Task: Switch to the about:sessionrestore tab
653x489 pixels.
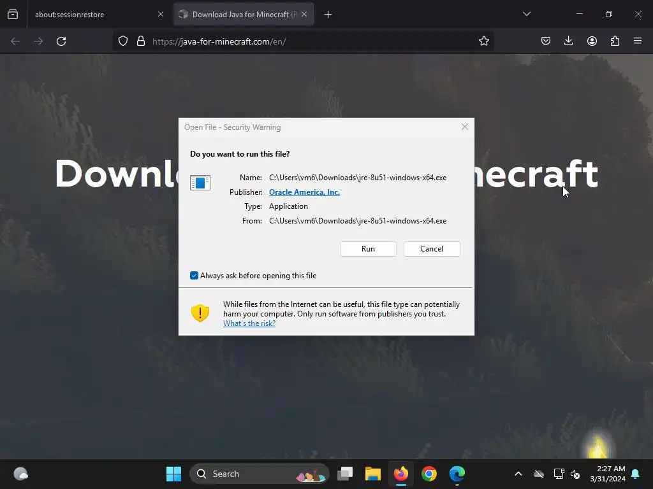Action: [x=99, y=14]
